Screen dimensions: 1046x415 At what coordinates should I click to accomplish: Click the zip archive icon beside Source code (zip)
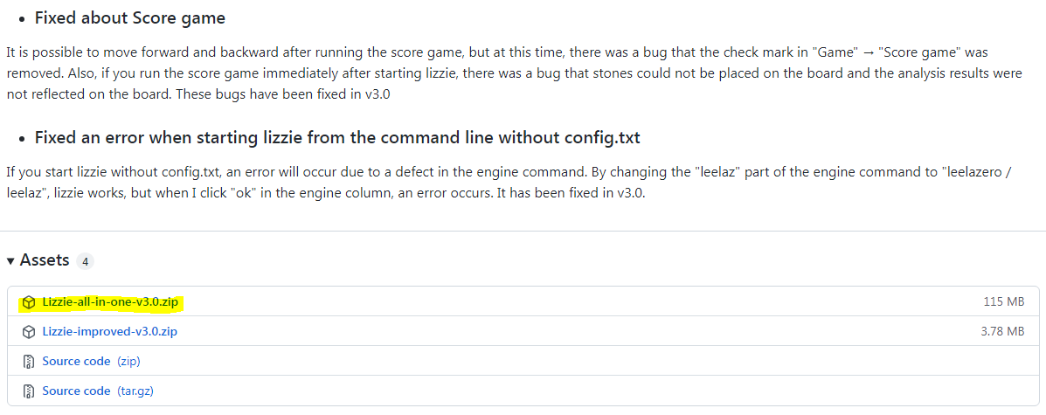[29, 361]
